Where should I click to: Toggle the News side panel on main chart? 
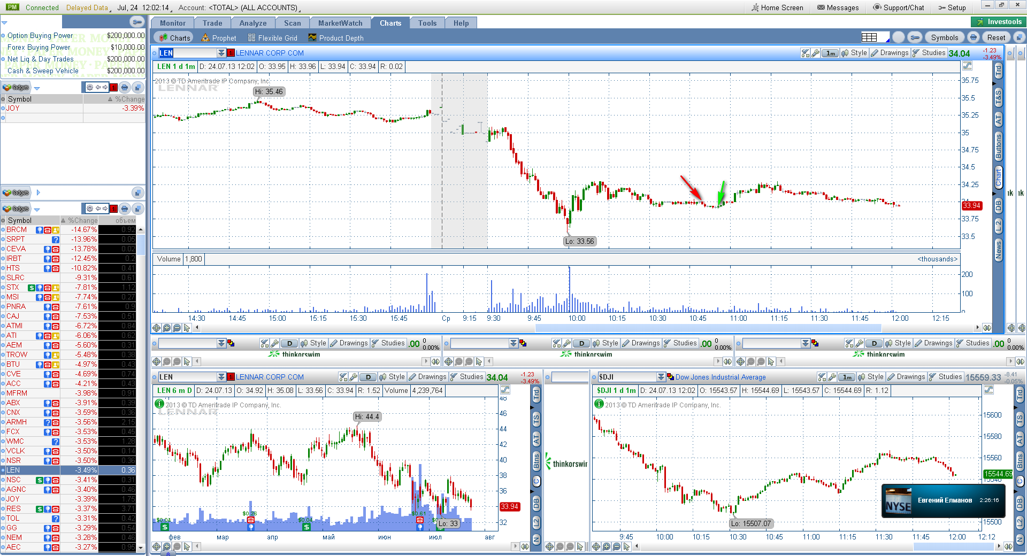point(998,250)
